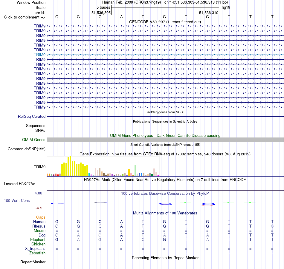Click the 'Dog' species label
Screen dimensions: 284x269
42,235
